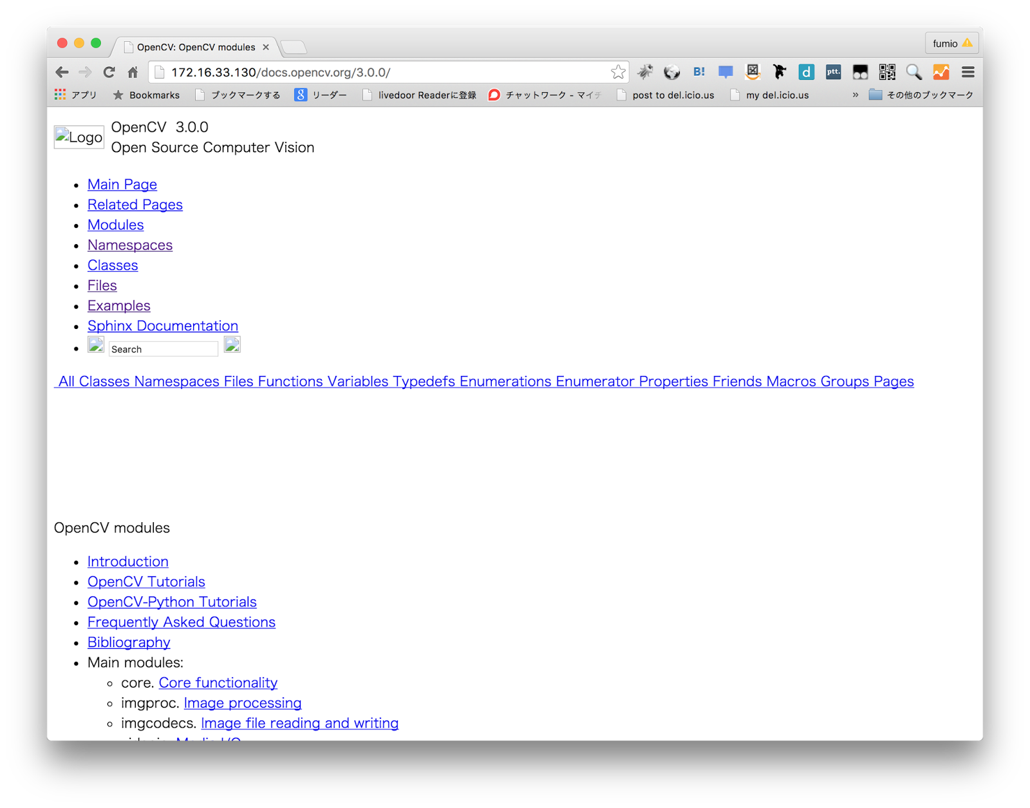The width and height of the screenshot is (1030, 808).
Task: Open the アプリ apps grid shortcut
Action: pyautogui.click(x=75, y=95)
